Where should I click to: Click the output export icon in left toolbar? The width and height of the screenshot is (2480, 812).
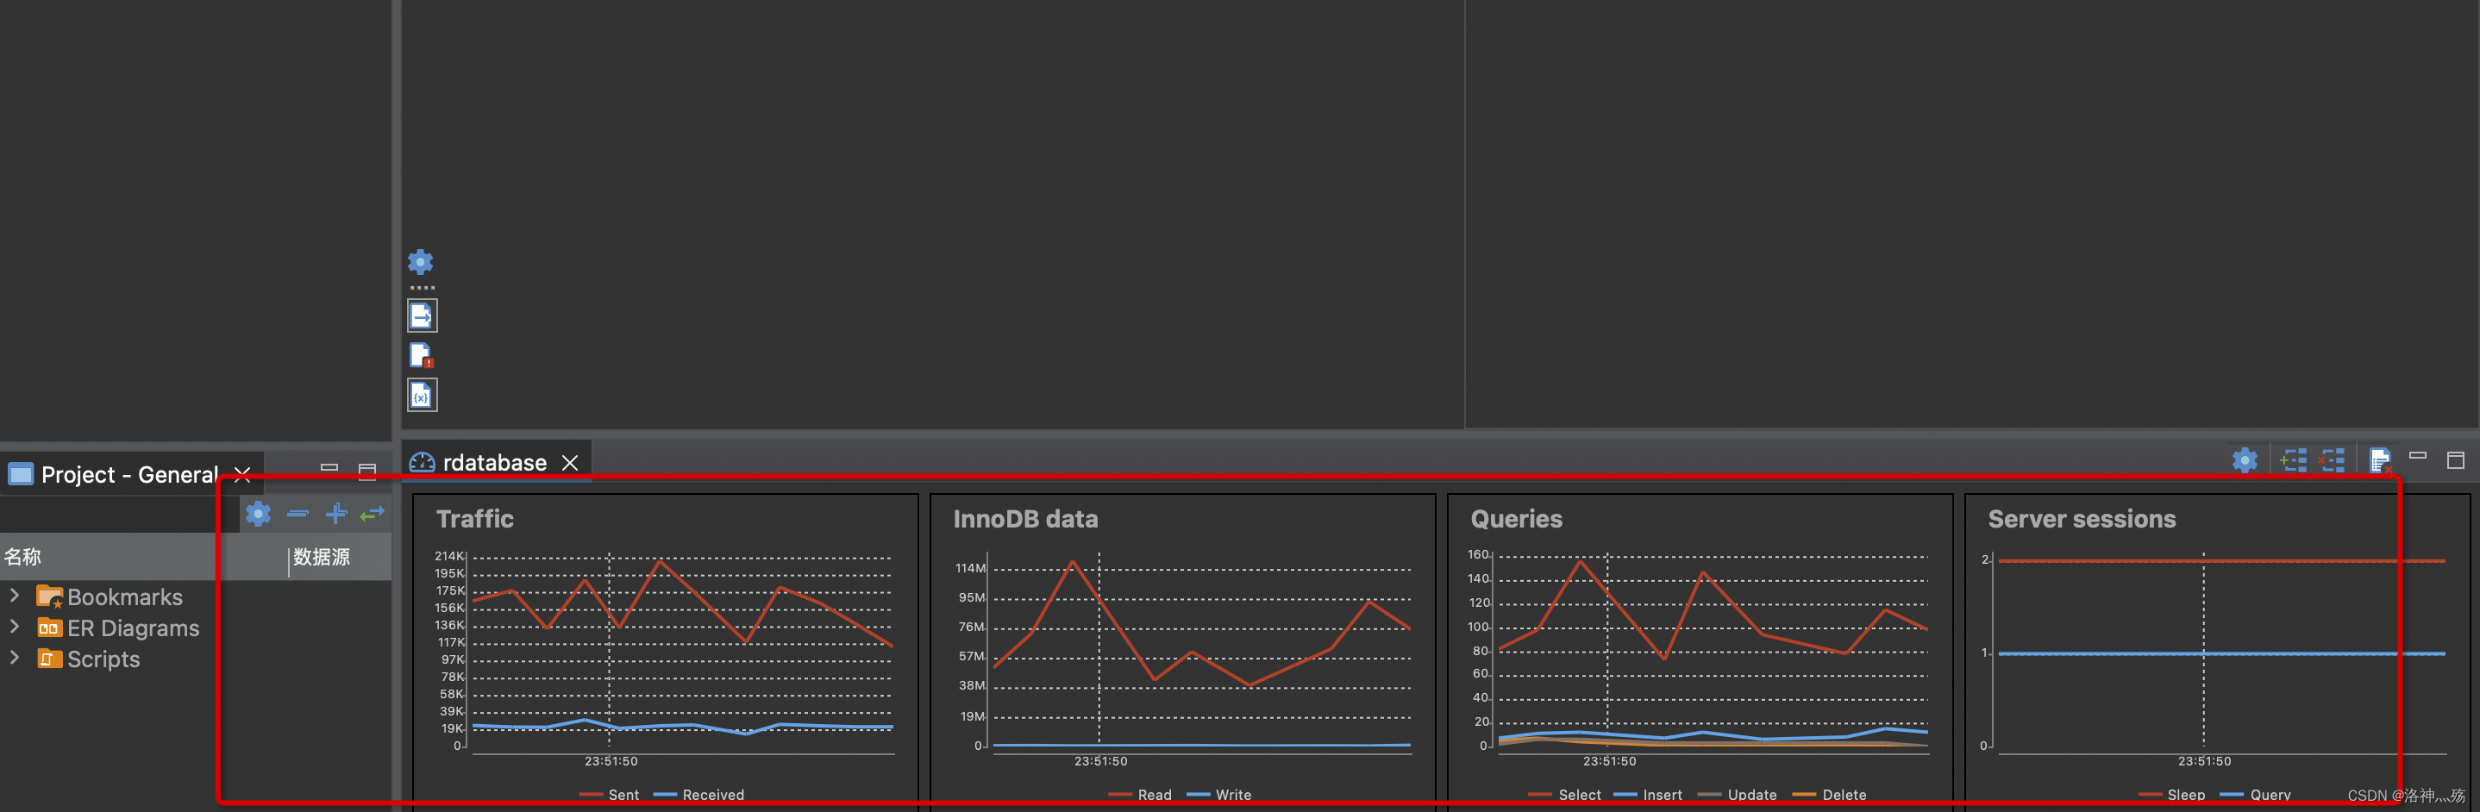tap(422, 315)
